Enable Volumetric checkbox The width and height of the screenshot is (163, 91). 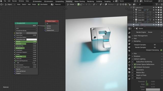(x=135, y=70)
